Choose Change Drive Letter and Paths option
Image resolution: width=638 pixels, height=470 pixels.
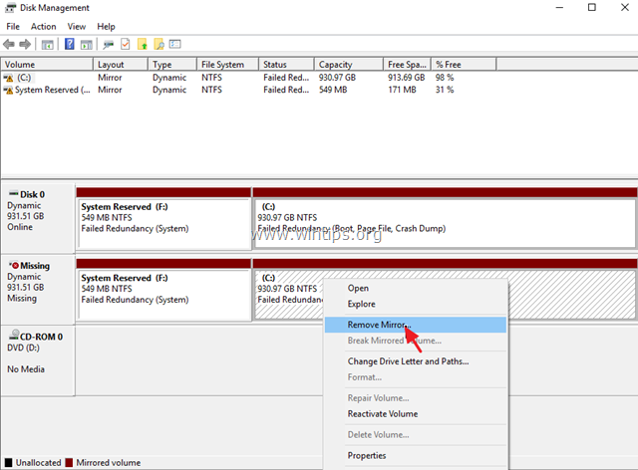tap(408, 360)
